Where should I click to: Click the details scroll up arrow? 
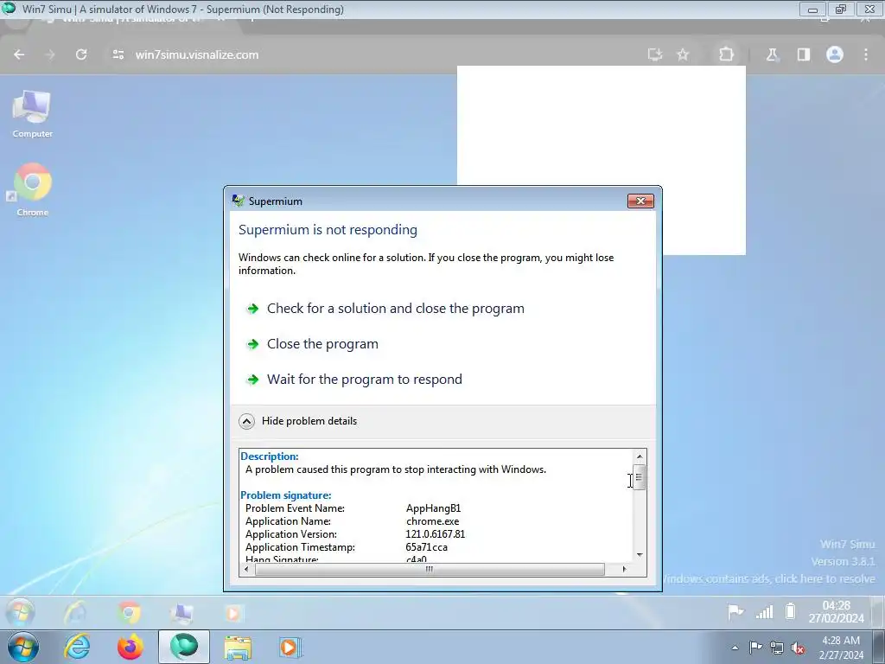pos(640,456)
